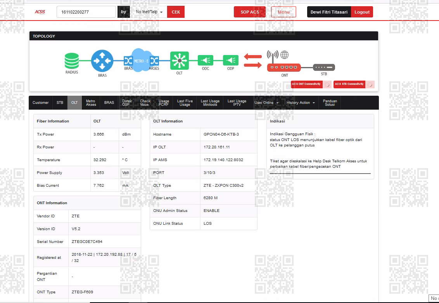Screen dimensions: 439x303
Task: Click the TOPOLOGY panel header
Action: click(x=204, y=36)
